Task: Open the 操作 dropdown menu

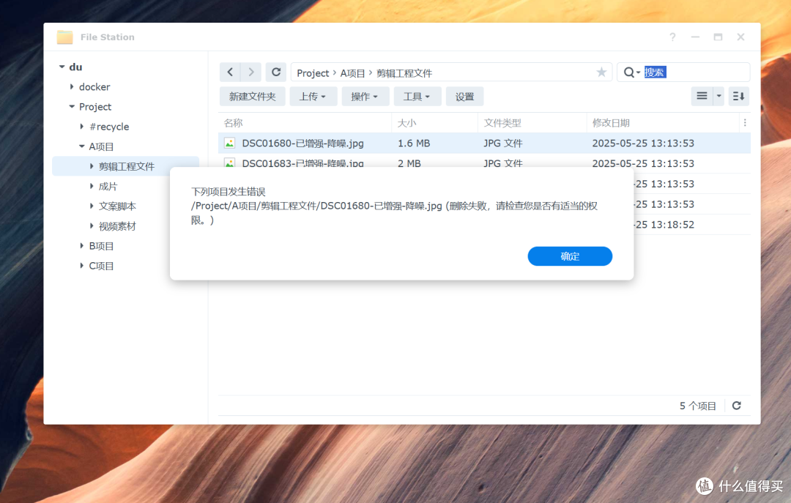Action: point(365,97)
